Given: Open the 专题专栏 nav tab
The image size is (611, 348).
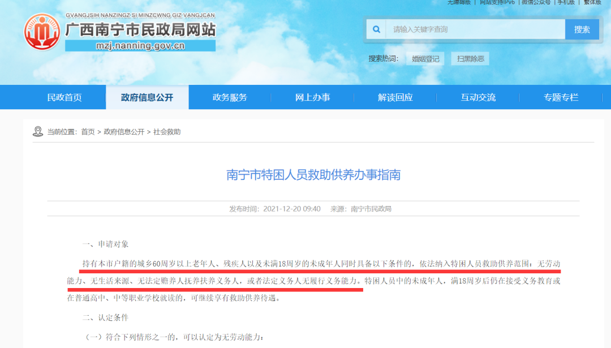Looking at the screenshot, I should tap(561, 97).
